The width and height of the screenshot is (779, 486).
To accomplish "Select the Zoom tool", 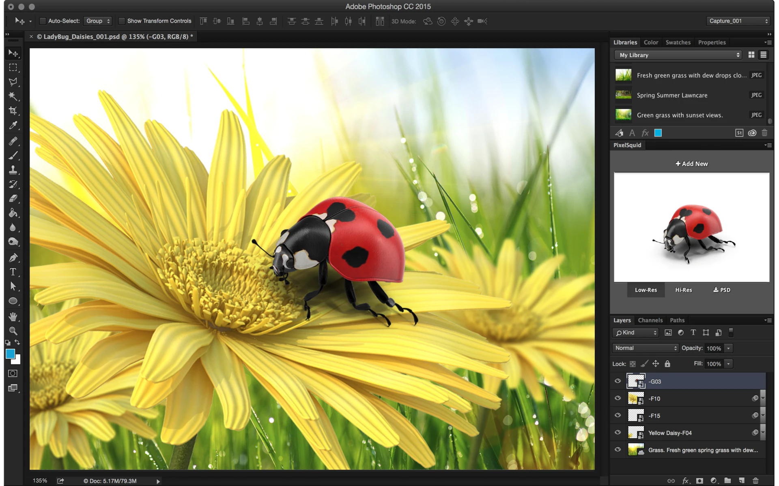I will 13,331.
